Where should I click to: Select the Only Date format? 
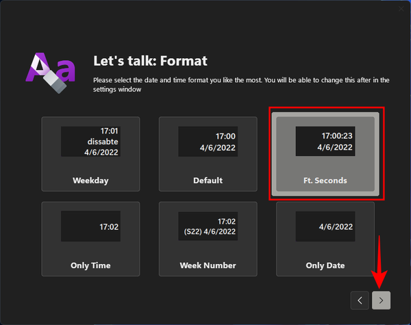tap(325, 239)
